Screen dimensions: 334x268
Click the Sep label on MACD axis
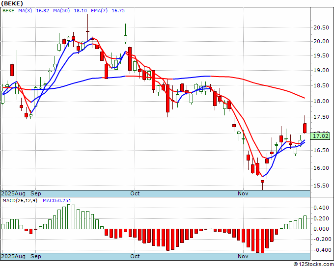click(35, 256)
